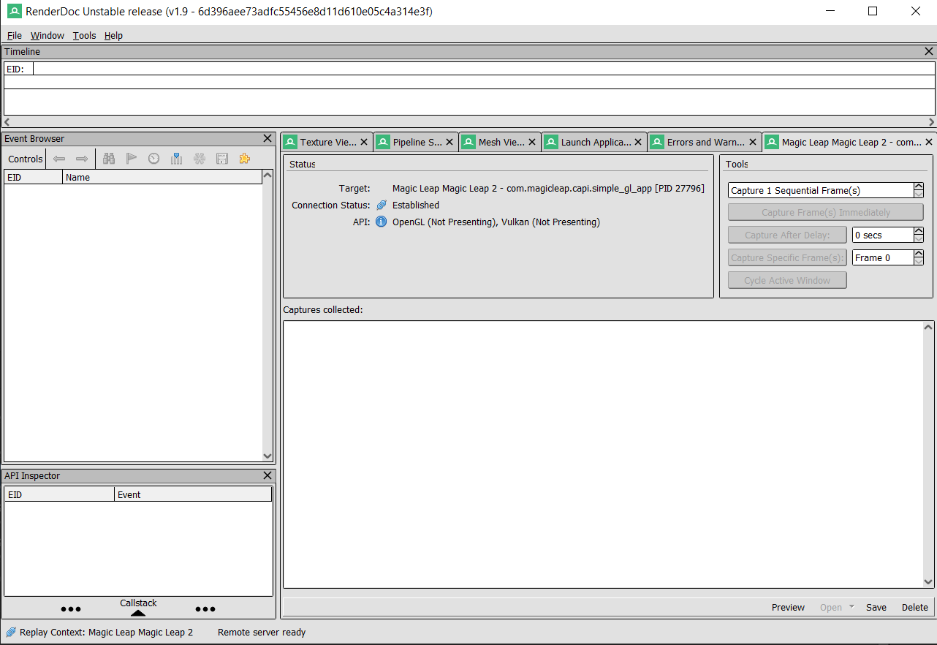The height and width of the screenshot is (645, 937).
Task: Select the Magic Leap 2 connection tab
Action: [x=850, y=143]
